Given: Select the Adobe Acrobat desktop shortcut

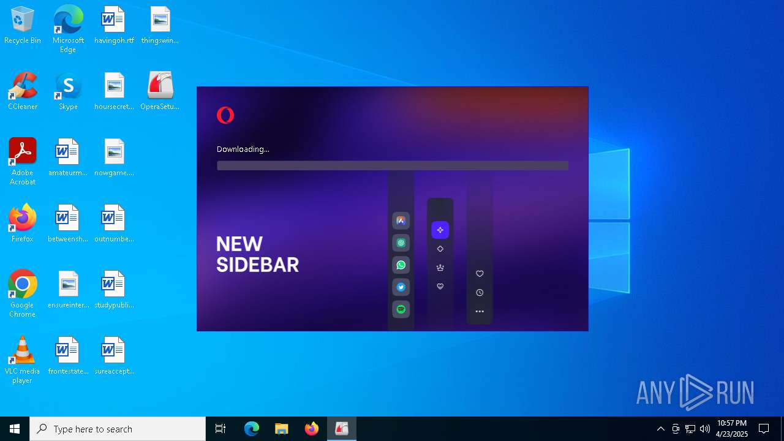Looking at the screenshot, I should [x=23, y=162].
